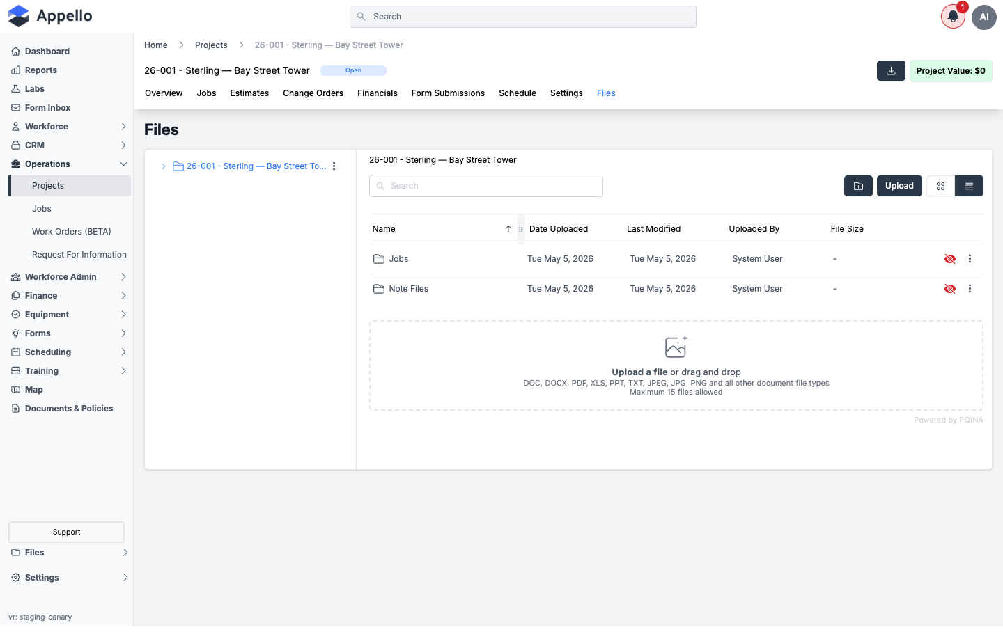The image size is (1003, 639).
Task: Switch file list to grid view
Action: tap(940, 186)
